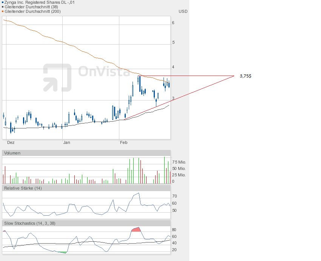The width and height of the screenshot is (321, 261).
Task: Select the Feb month label on time axis
Action: (x=123, y=142)
